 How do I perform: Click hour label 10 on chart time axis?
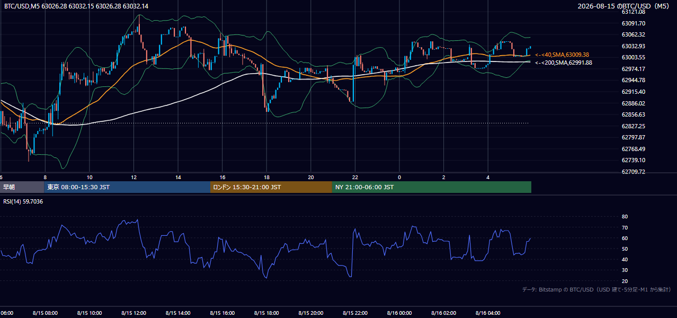click(x=90, y=177)
